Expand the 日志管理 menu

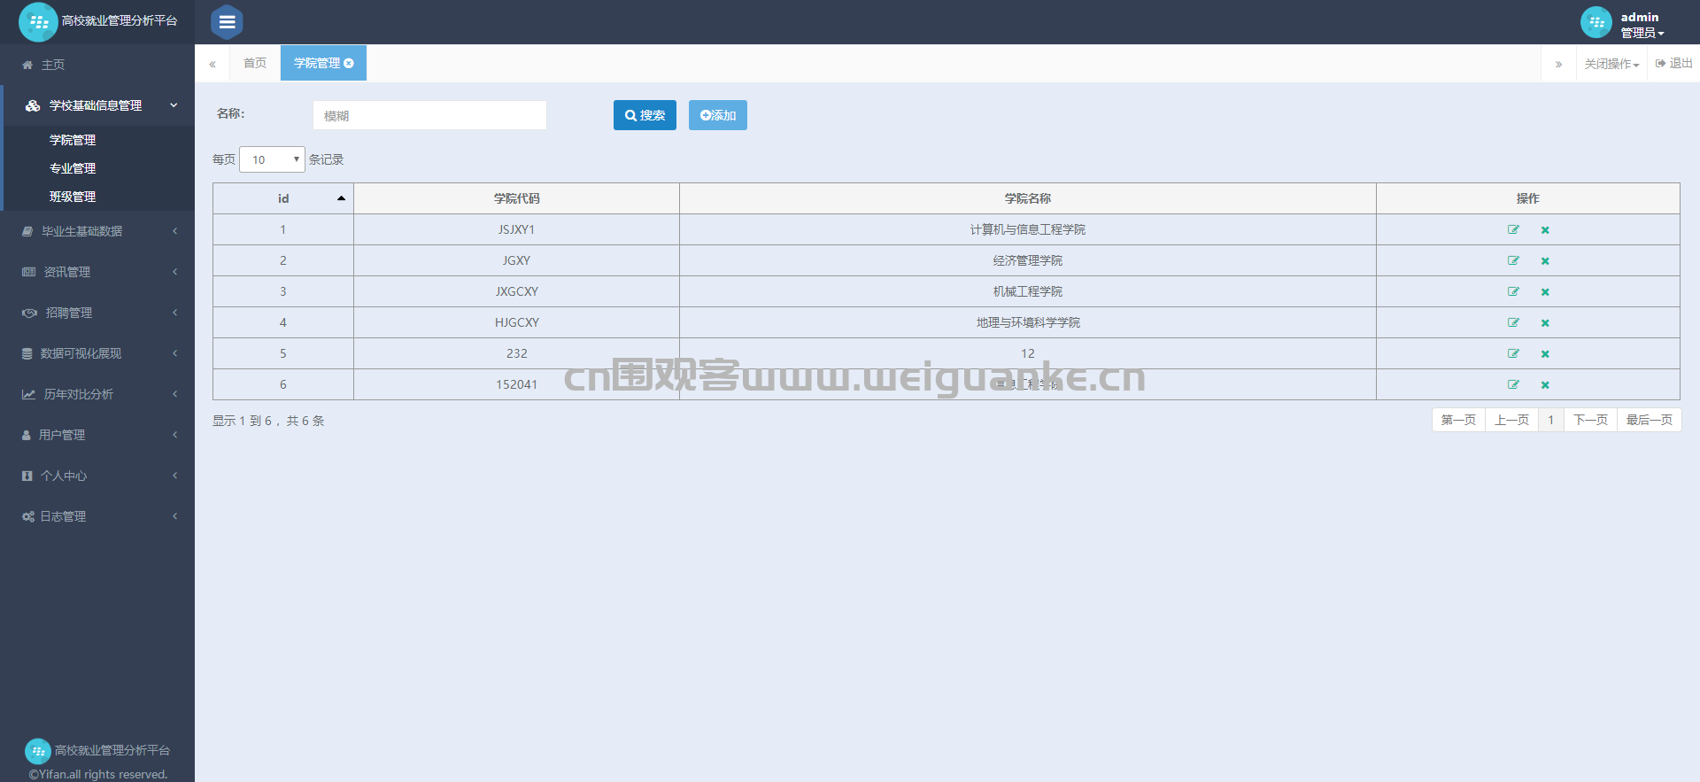tap(97, 516)
